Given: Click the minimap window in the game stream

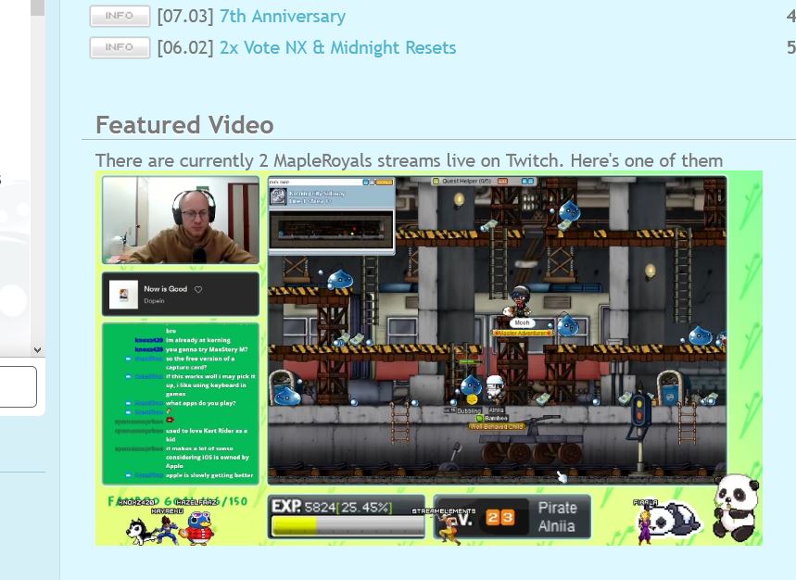Looking at the screenshot, I should point(332,215).
